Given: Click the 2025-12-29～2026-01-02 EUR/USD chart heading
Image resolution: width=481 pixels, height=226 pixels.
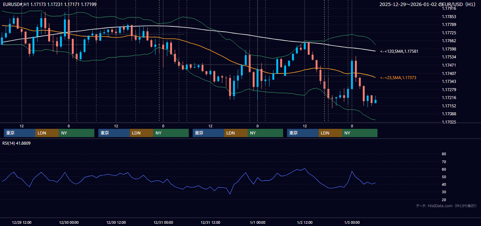Looking at the screenshot, I should coord(428,5).
